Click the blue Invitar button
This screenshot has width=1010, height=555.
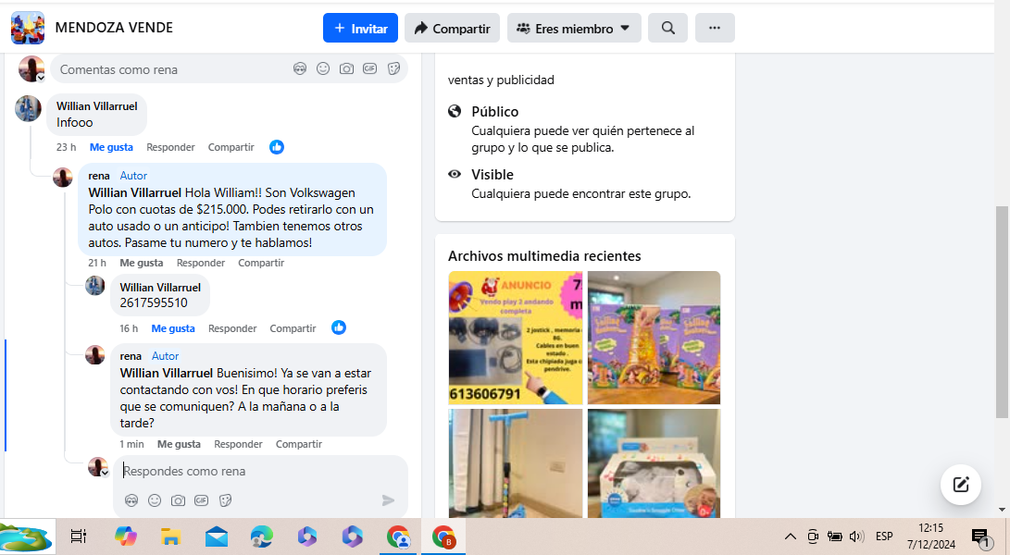360,28
